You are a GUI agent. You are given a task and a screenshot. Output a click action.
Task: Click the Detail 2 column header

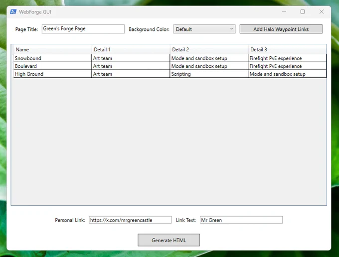pos(209,49)
